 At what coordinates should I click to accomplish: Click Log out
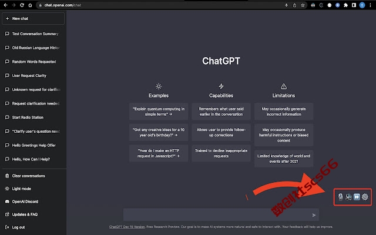click(x=33, y=227)
